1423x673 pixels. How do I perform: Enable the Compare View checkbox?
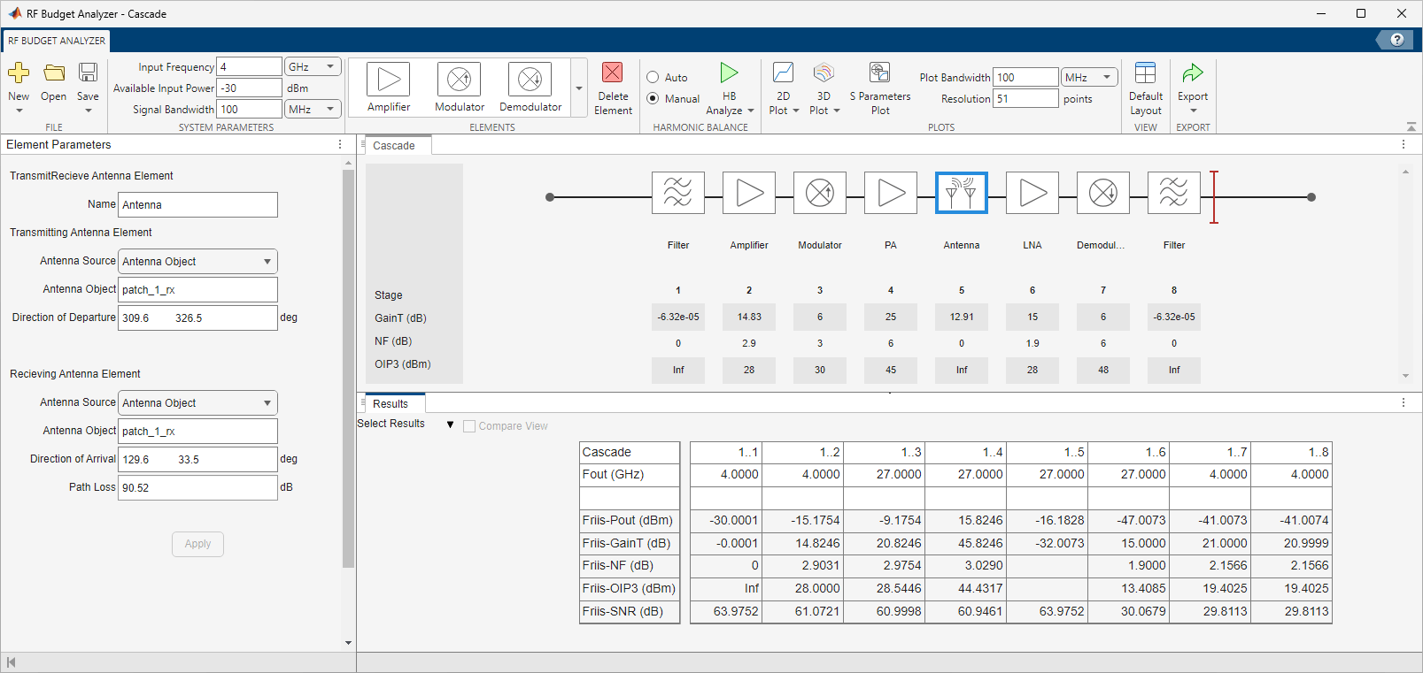coord(469,426)
